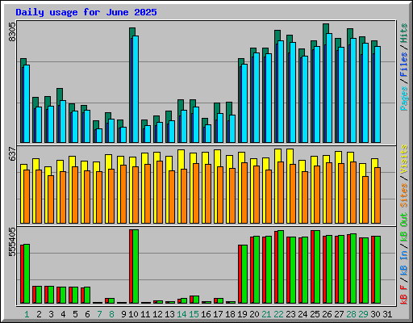413x323 pixels.
Task: Click day label 23 on x-axis
Action: click(290, 314)
